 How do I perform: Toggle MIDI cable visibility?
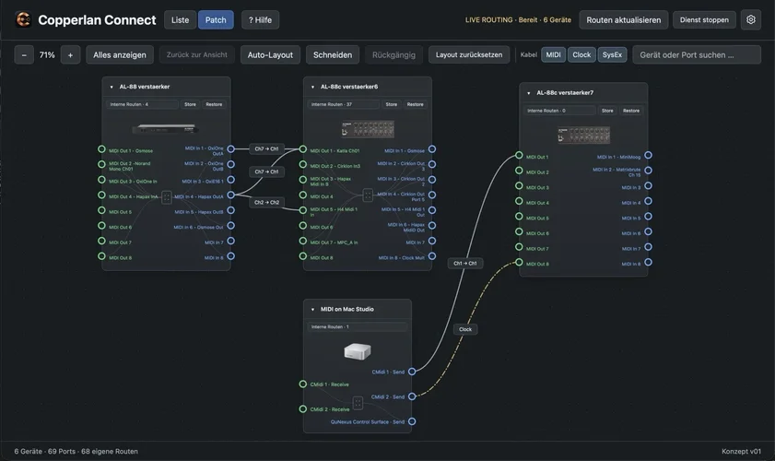[x=553, y=55]
